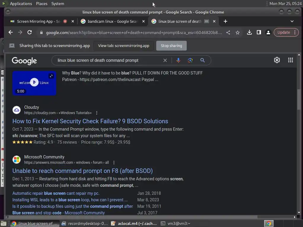Click the Cloudzy site favicon
This screenshot has width=303, height=227.
coord(17,110)
